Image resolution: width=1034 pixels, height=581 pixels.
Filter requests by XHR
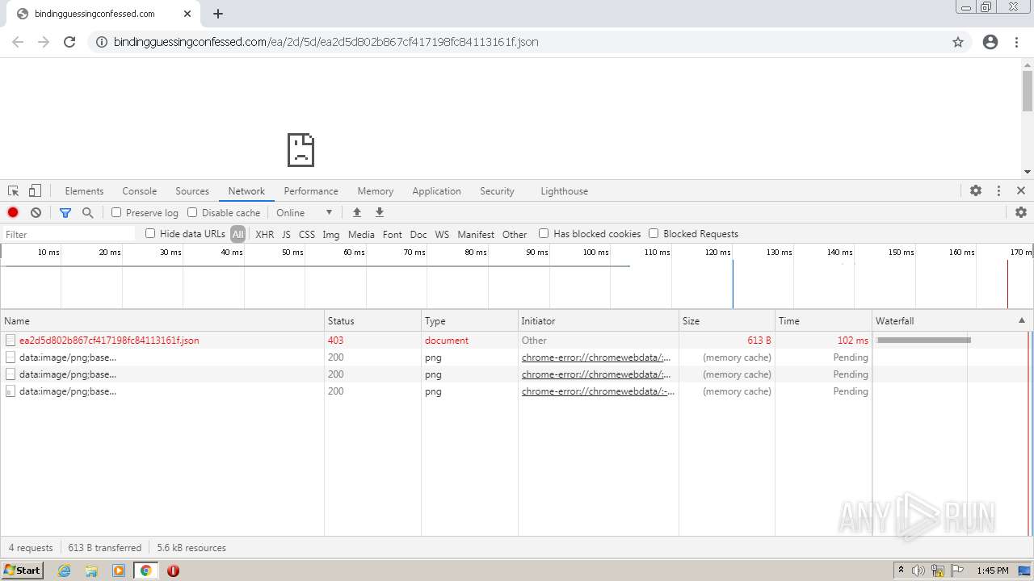click(264, 234)
